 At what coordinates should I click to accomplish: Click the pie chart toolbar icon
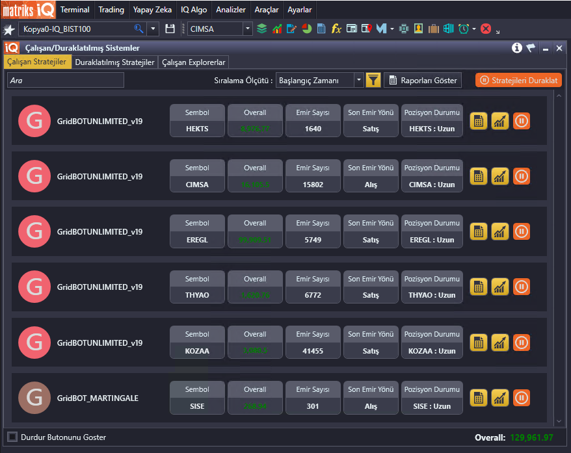[306, 29]
